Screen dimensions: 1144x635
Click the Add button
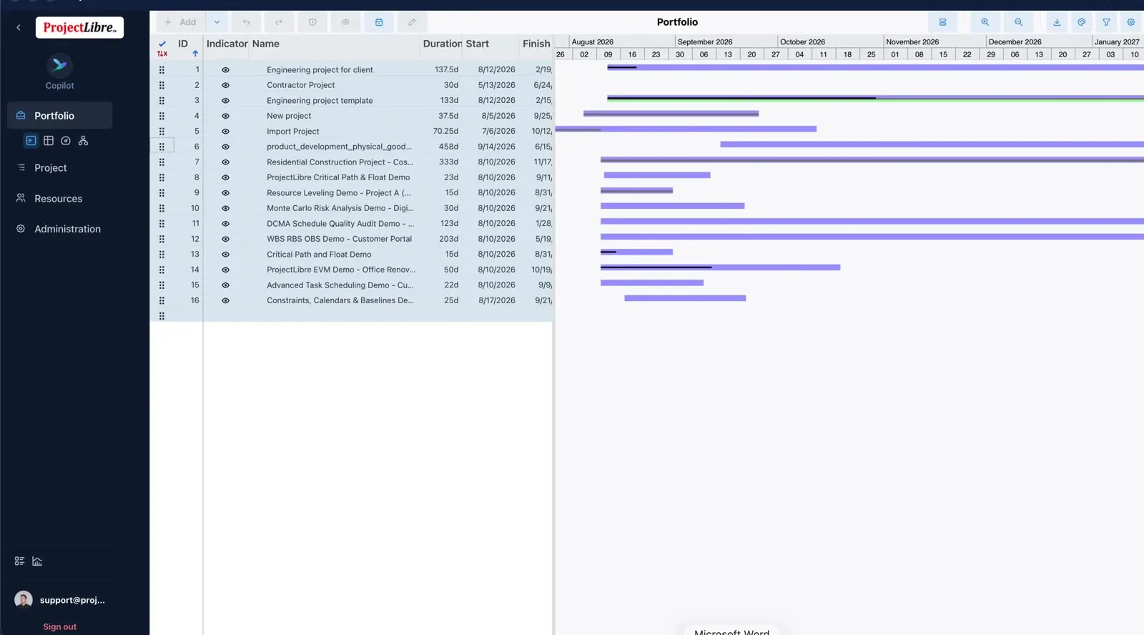point(181,22)
